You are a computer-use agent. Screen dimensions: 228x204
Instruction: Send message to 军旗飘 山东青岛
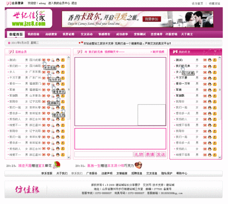point(44,96)
